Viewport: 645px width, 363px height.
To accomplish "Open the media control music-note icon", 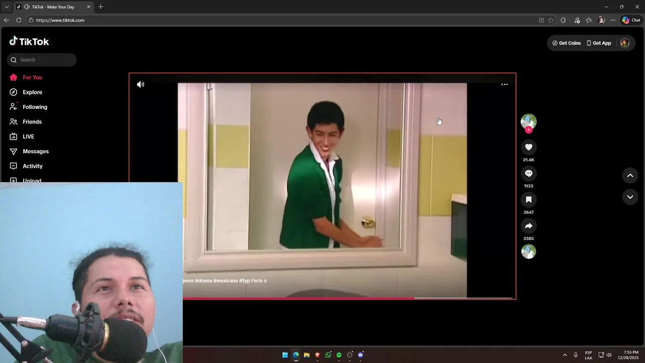I will tap(577, 20).
